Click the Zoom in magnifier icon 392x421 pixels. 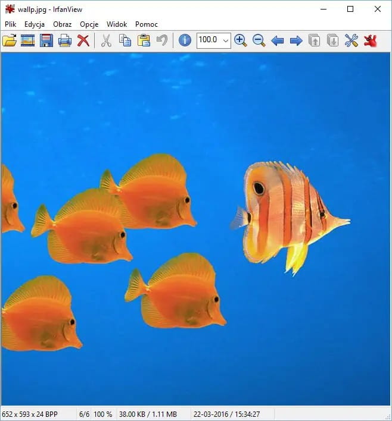[241, 40]
